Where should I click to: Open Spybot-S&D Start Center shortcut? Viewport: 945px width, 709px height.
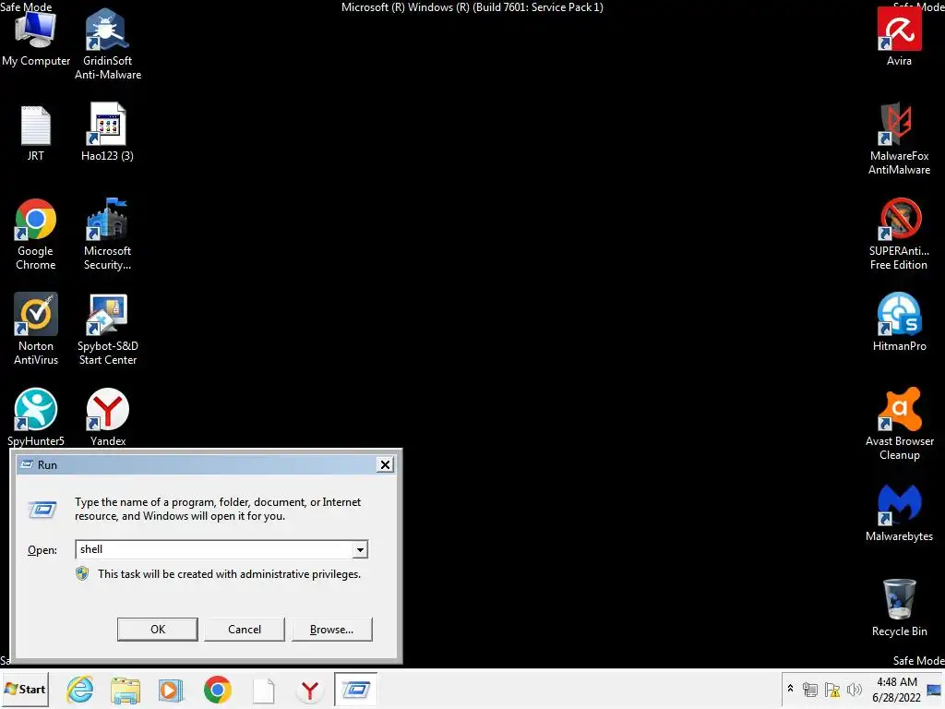point(108,330)
